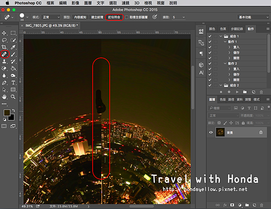Toggle lock all icon in Layers panel
This screenshot has width=271, height=209.
243,123
